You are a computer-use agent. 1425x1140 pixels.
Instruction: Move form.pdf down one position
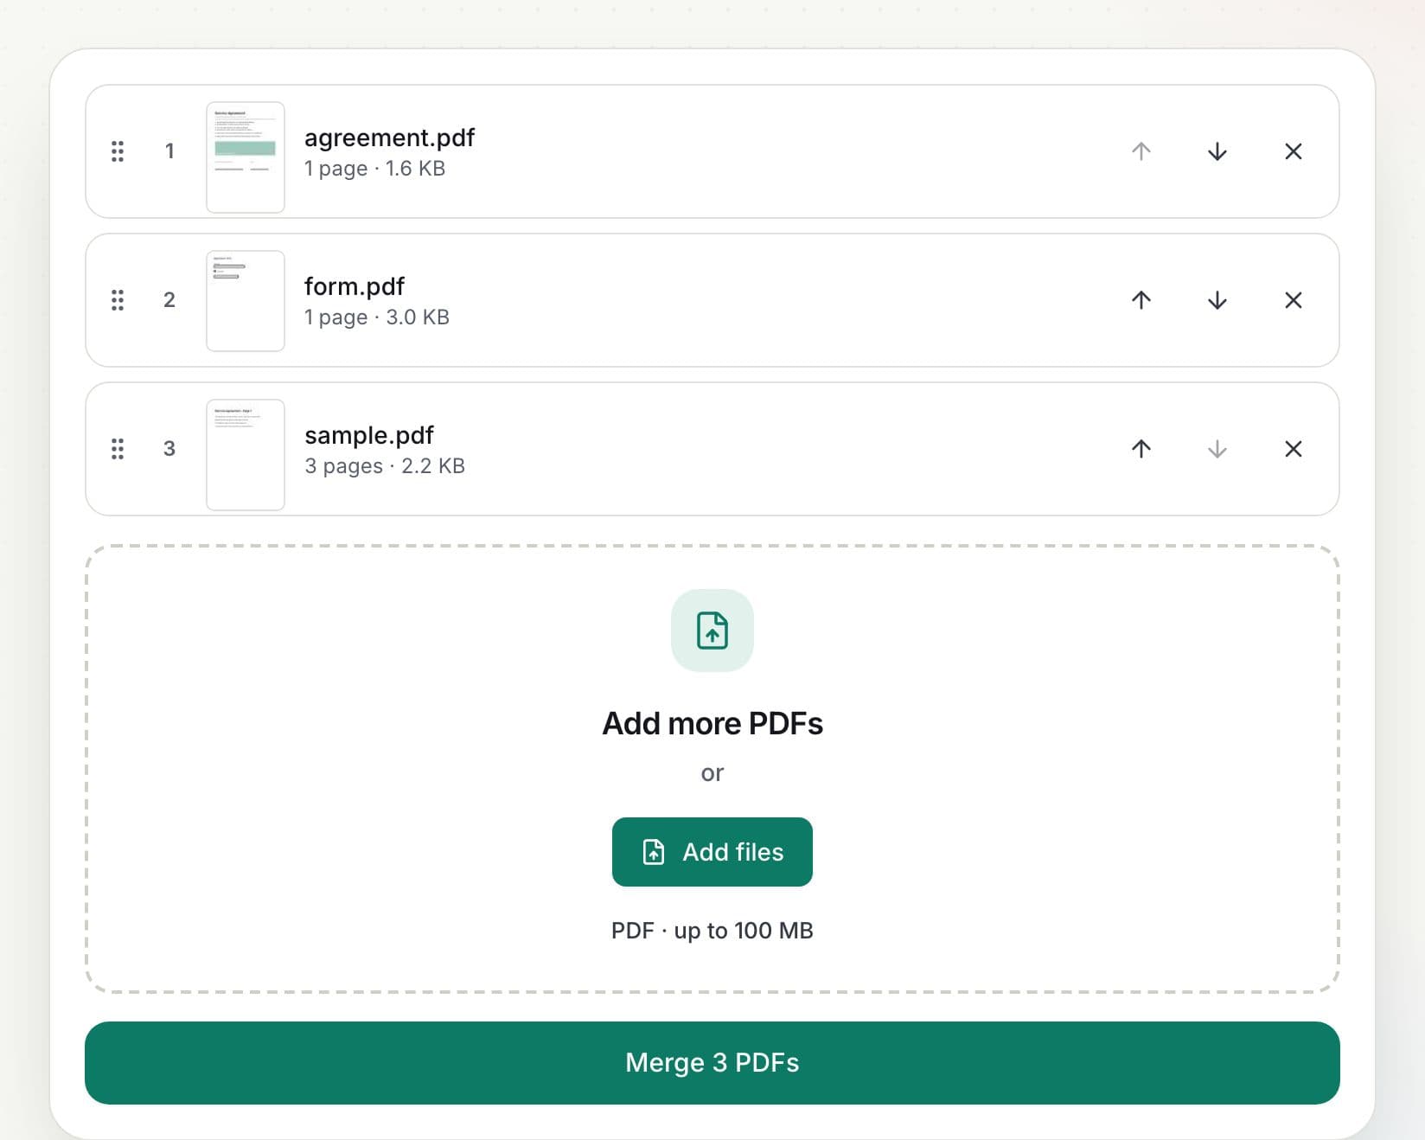click(1217, 300)
